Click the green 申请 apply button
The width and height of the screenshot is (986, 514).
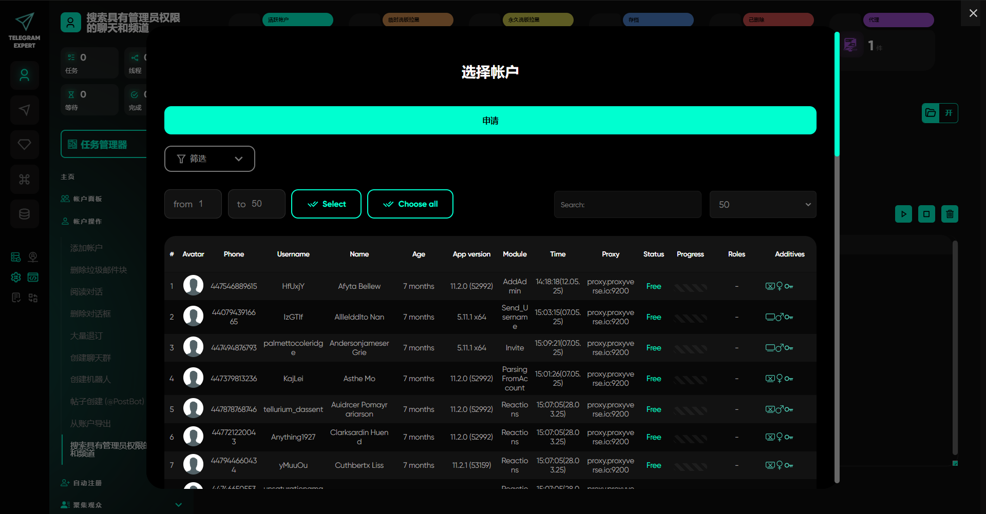(490, 121)
